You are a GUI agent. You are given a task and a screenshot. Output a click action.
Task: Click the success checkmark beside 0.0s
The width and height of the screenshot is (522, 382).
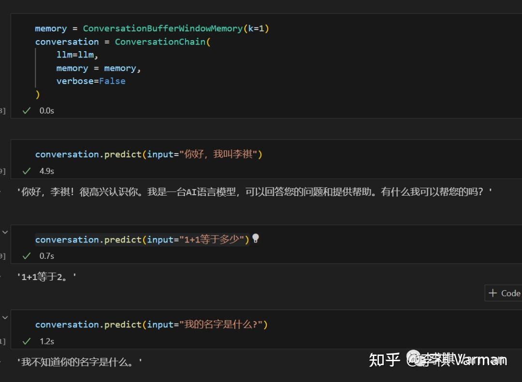tap(27, 111)
